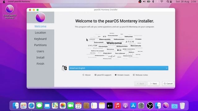Open OBS Studio from the dock
Image resolution: width=198 pixels, height=111 pixels.
point(150,105)
